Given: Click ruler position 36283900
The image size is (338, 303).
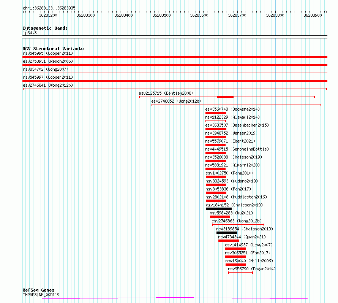Looking at the screenshot, I should click(x=313, y=15).
